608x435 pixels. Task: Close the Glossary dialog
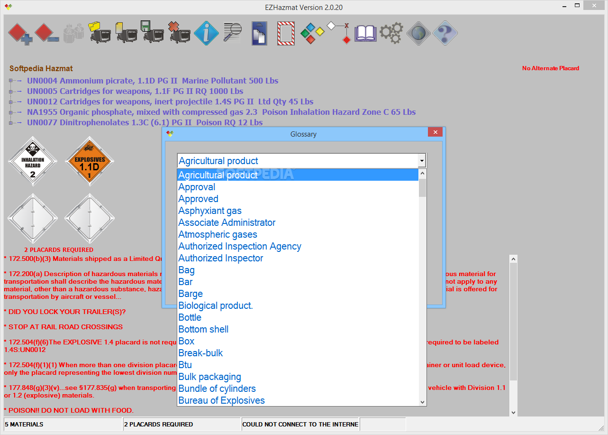pos(435,132)
